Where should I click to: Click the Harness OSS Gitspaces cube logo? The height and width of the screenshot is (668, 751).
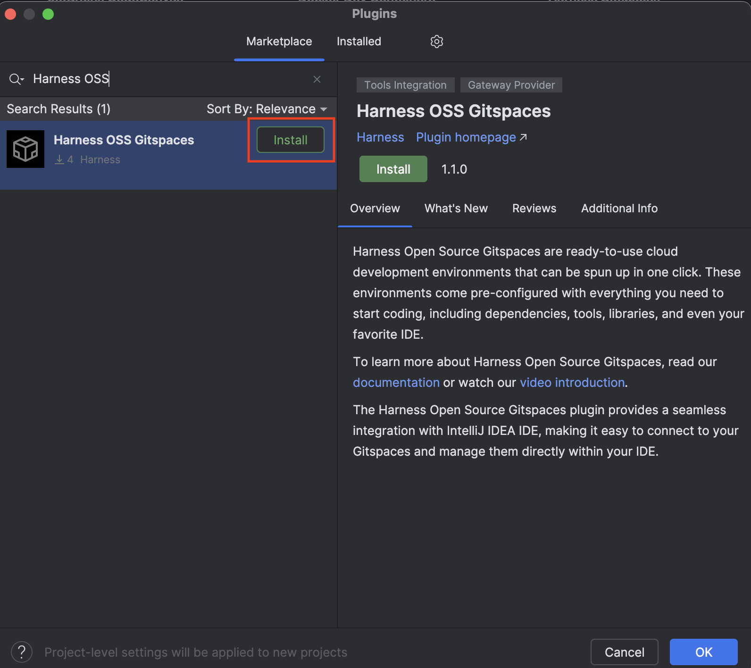(x=25, y=149)
